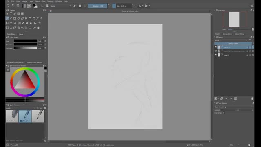Delete layer with trash icon
This screenshot has height=147, width=261.
pyautogui.click(x=252, y=98)
